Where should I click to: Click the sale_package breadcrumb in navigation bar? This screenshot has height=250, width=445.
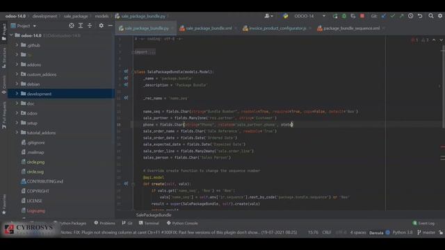click(76, 16)
